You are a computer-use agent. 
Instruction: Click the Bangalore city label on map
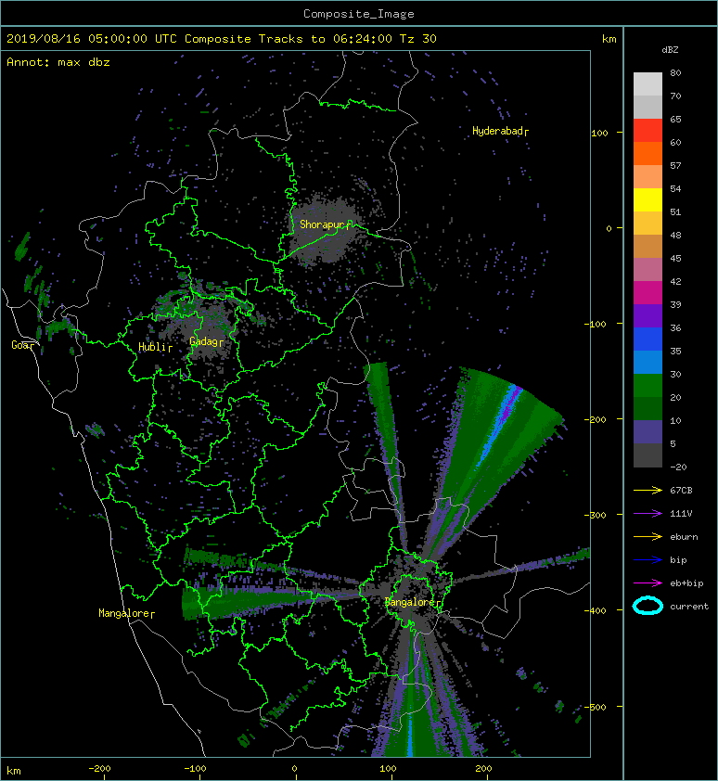pos(413,602)
